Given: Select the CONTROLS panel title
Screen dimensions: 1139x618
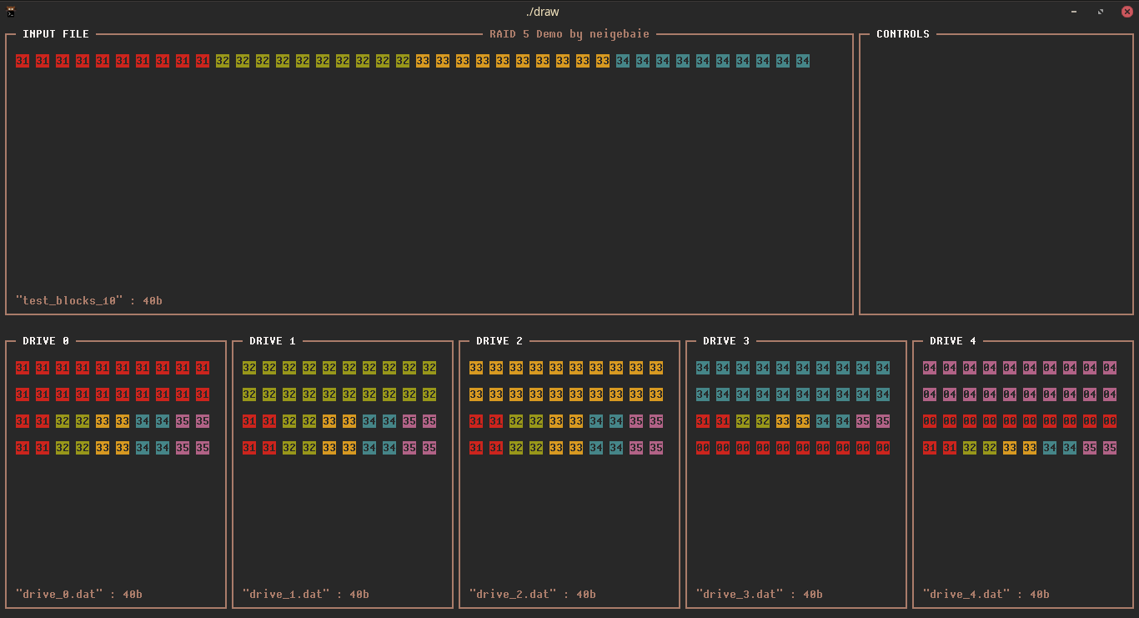Looking at the screenshot, I should tap(903, 34).
